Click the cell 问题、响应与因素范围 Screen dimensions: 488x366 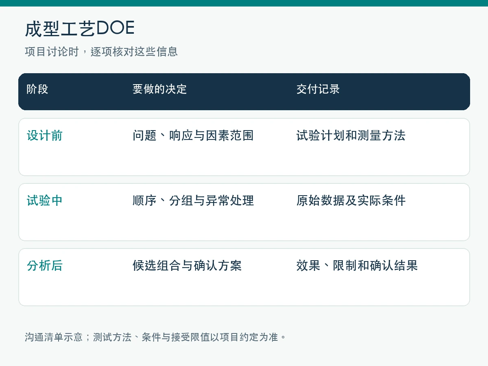tap(193, 135)
